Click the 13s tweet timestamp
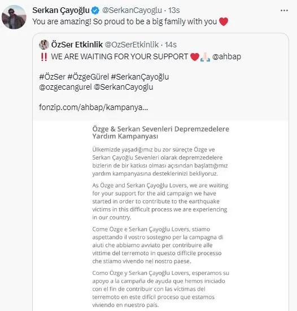Image resolution: width=297 pixels, height=311 pixels. click(174, 10)
